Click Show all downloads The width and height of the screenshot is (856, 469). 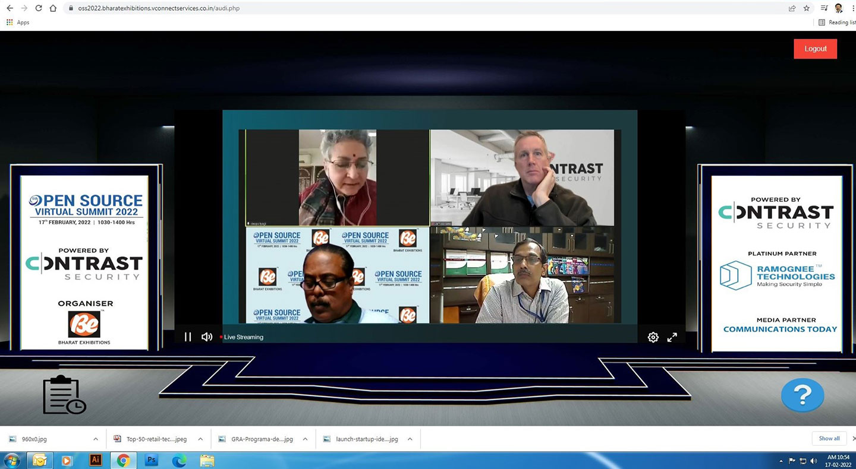[x=829, y=439]
